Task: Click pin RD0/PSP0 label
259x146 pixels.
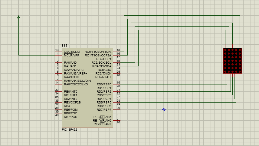Action: coord(104,84)
